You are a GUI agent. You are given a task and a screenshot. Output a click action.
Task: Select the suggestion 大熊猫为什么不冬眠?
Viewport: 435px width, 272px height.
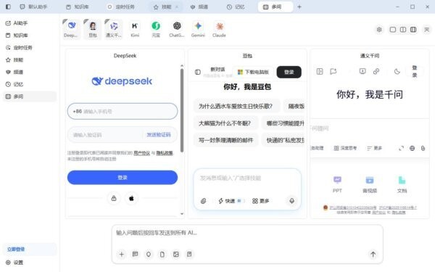(x=225, y=123)
